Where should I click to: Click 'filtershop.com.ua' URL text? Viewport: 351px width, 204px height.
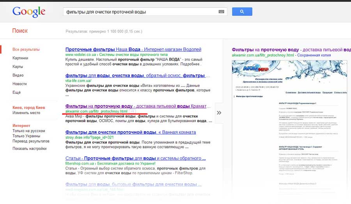tap(80, 164)
